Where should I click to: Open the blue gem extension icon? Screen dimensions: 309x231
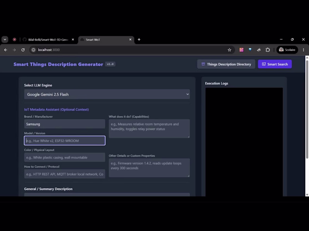pos(250,50)
